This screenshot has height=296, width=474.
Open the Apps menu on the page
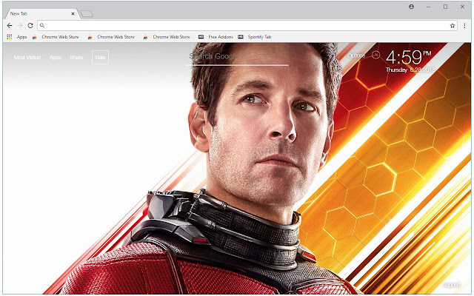pyautogui.click(x=56, y=58)
